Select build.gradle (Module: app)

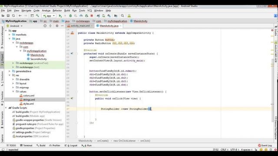[x=30, y=116]
